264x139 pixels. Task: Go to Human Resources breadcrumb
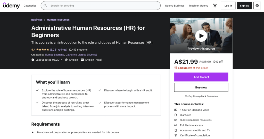click(x=58, y=20)
